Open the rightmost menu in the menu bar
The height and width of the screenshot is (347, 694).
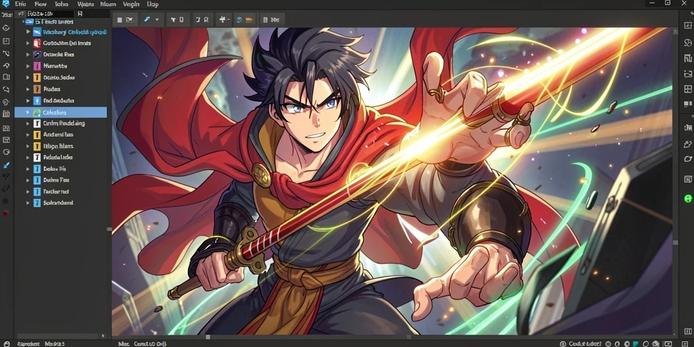click(x=152, y=3)
